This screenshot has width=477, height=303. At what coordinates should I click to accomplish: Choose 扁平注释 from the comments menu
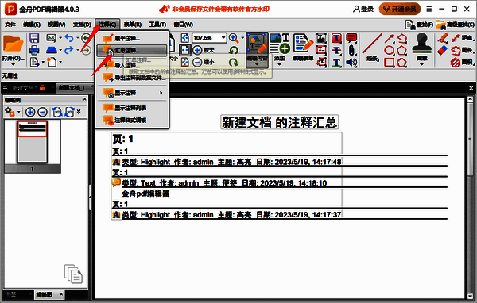coord(132,39)
